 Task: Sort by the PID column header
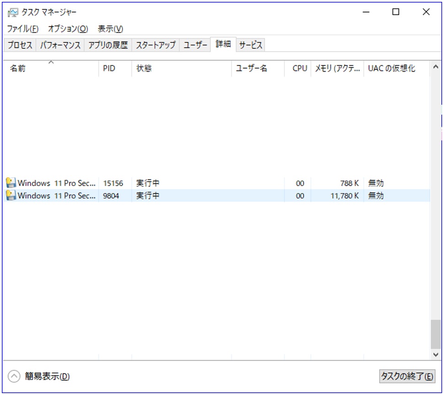click(115, 68)
